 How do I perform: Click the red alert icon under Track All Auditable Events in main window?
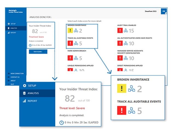[x=70, y=43]
